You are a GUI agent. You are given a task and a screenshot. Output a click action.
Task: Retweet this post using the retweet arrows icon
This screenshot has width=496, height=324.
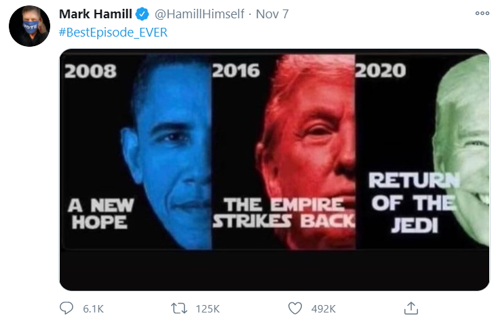tap(179, 308)
